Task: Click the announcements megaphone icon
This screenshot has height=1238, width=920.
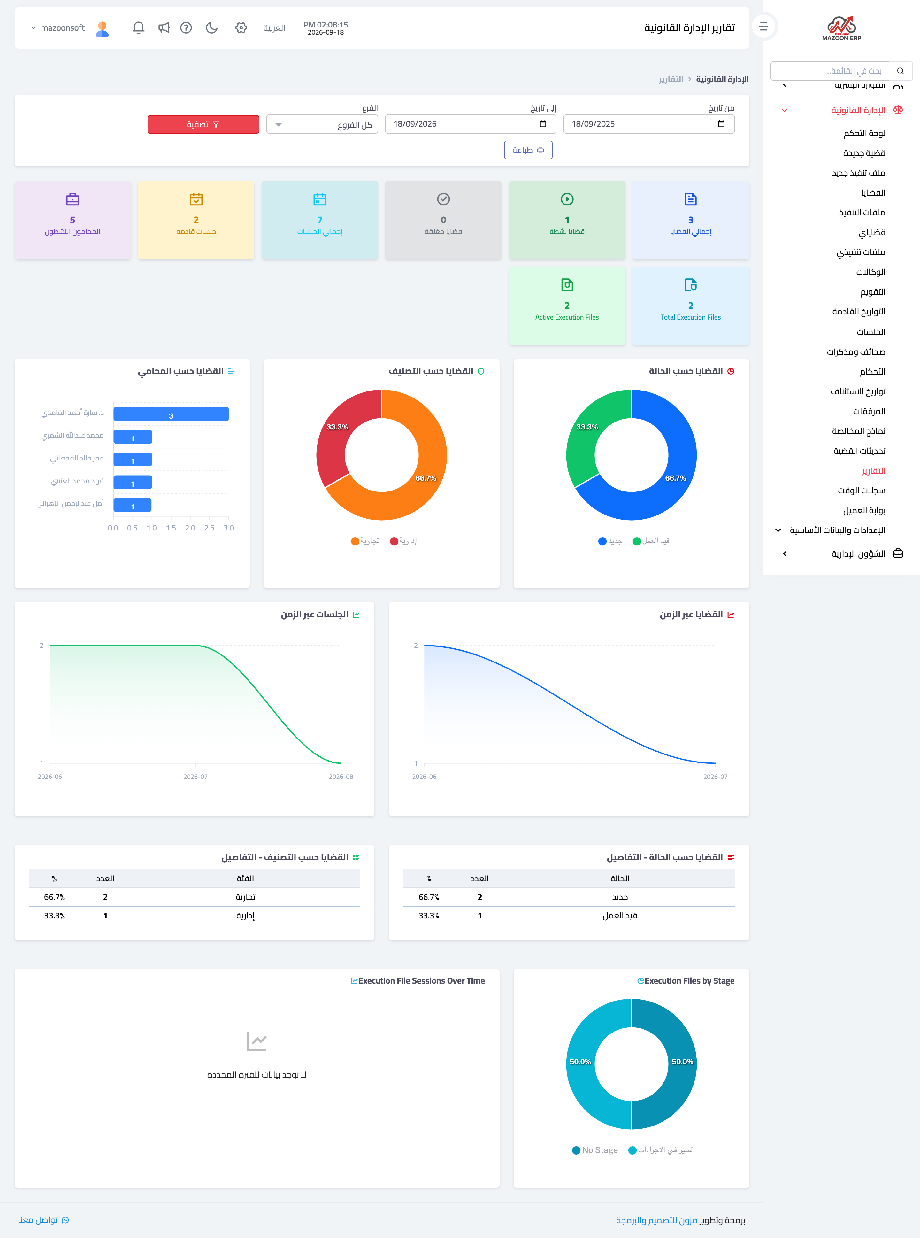Action: pyautogui.click(x=164, y=27)
